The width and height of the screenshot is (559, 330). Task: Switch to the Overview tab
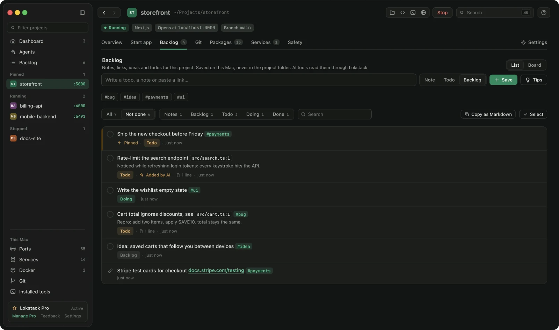pyautogui.click(x=112, y=42)
